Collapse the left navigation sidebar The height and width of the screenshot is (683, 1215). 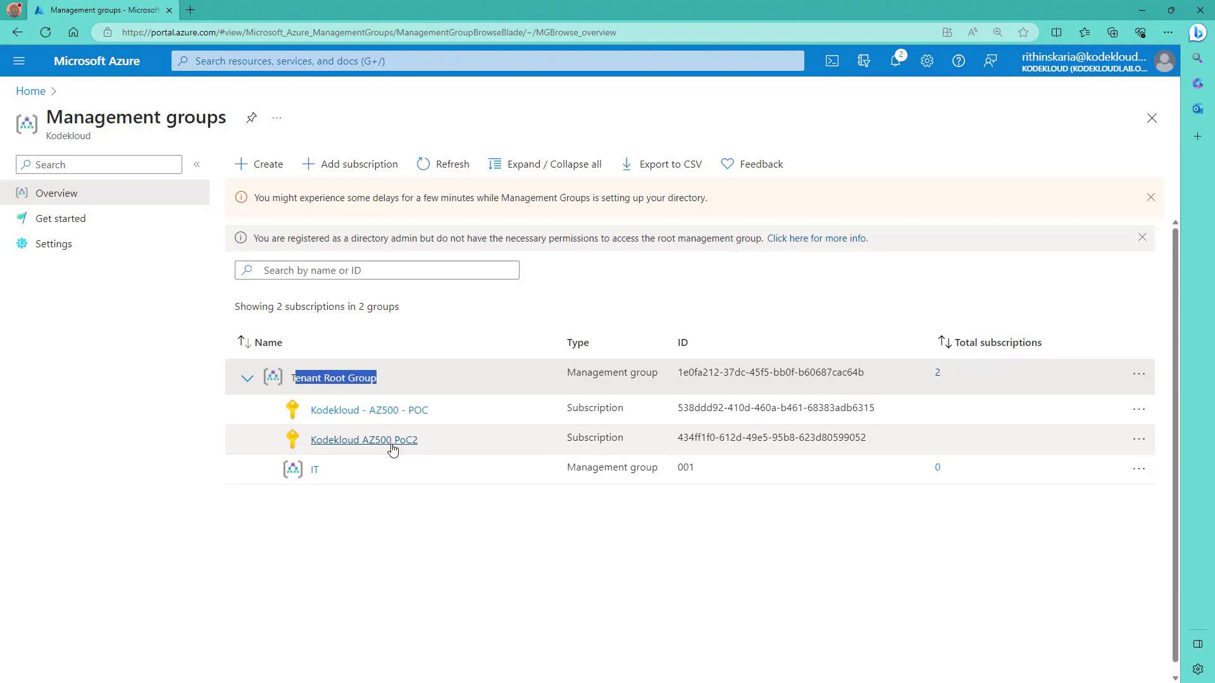tap(197, 164)
